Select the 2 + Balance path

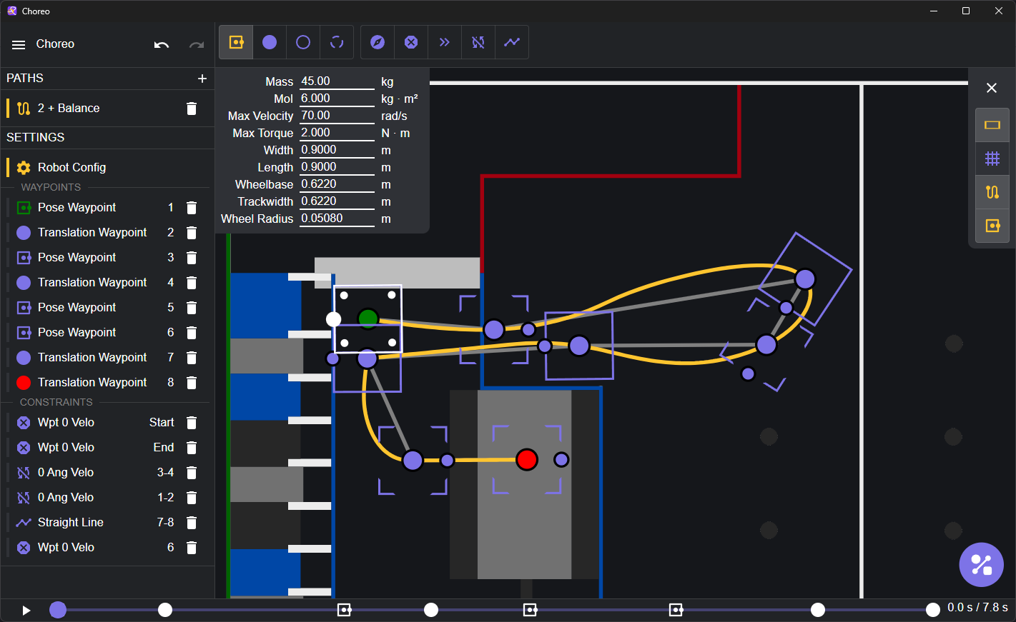click(69, 108)
